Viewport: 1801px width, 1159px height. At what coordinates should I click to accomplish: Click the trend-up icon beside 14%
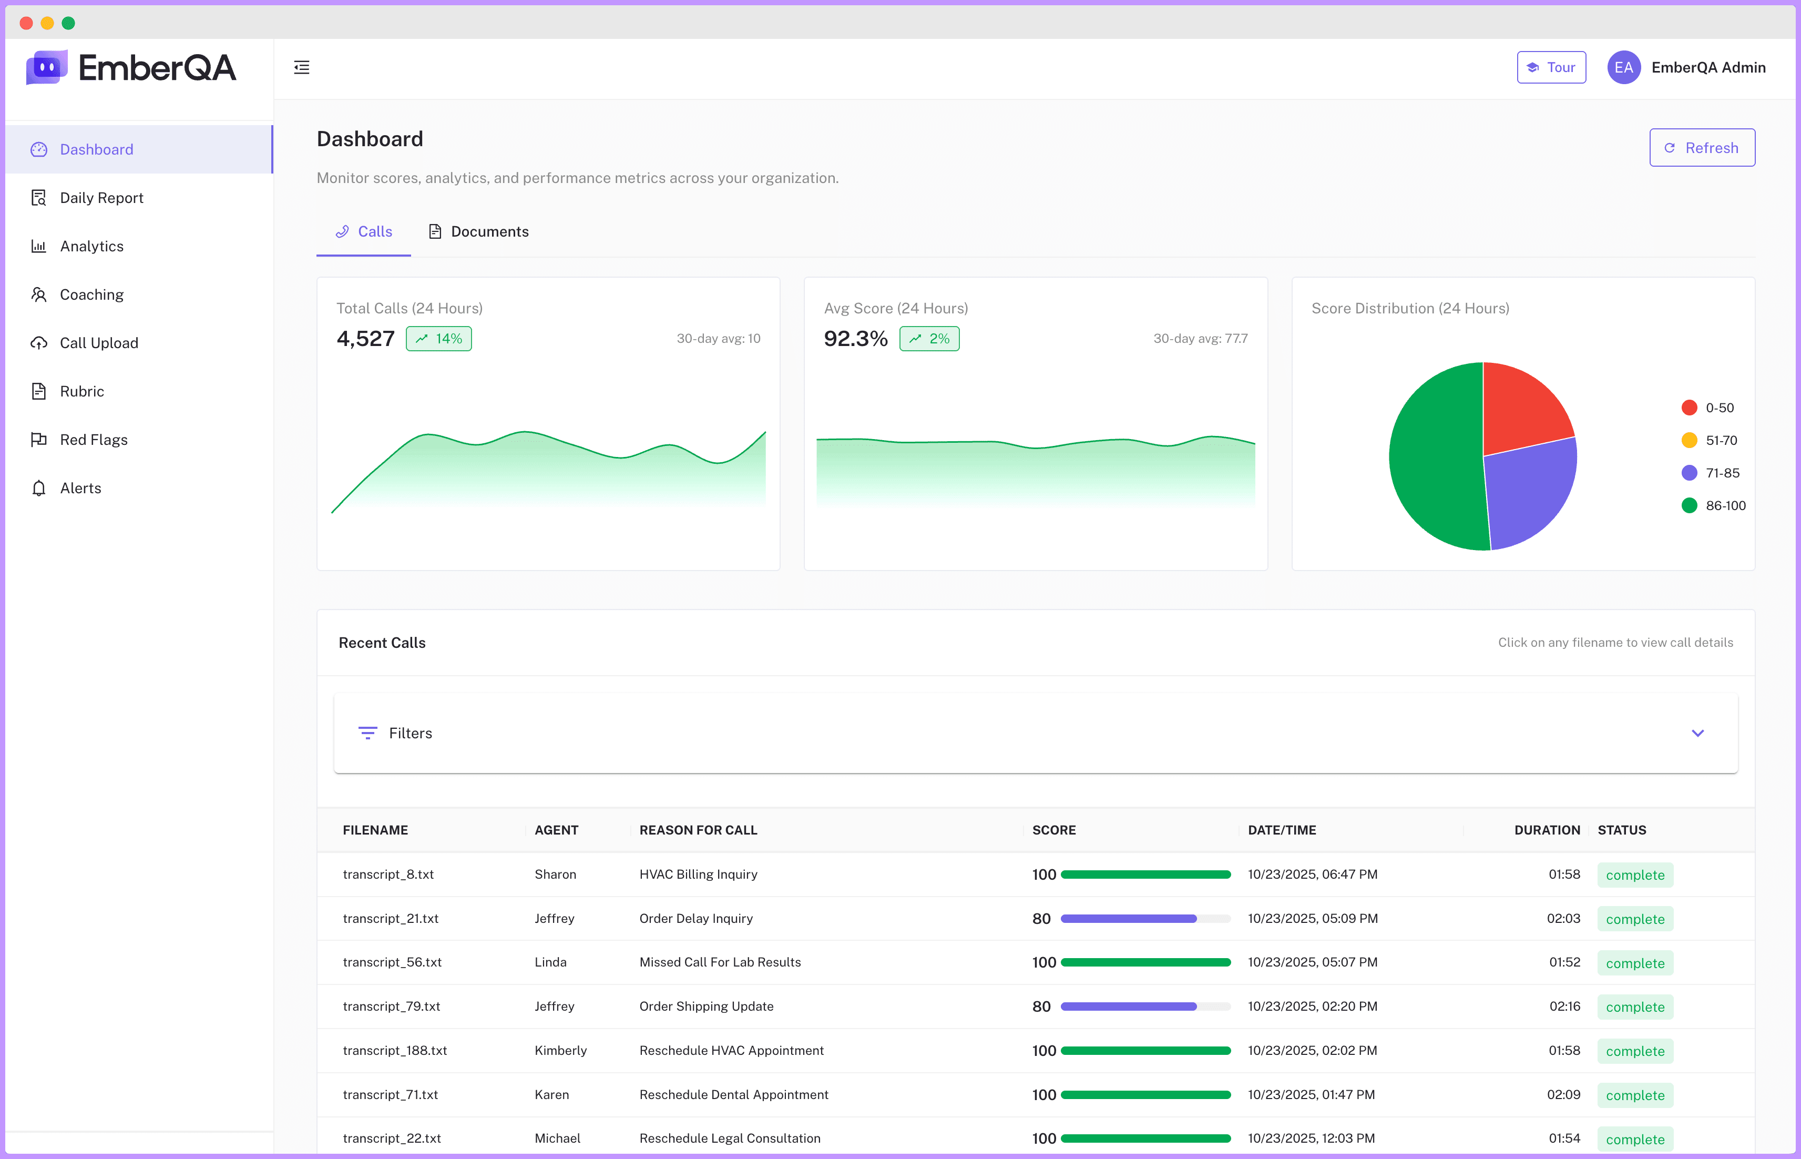(x=422, y=339)
